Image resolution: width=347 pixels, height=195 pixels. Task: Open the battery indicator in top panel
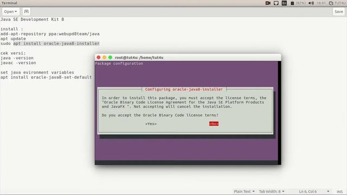pos(298,3)
